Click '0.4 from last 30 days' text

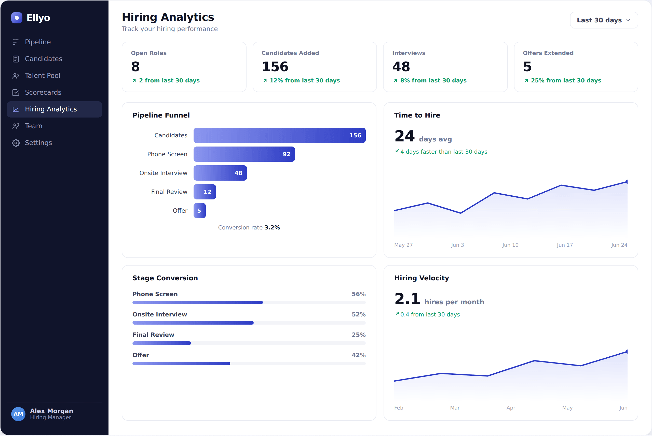coord(430,315)
